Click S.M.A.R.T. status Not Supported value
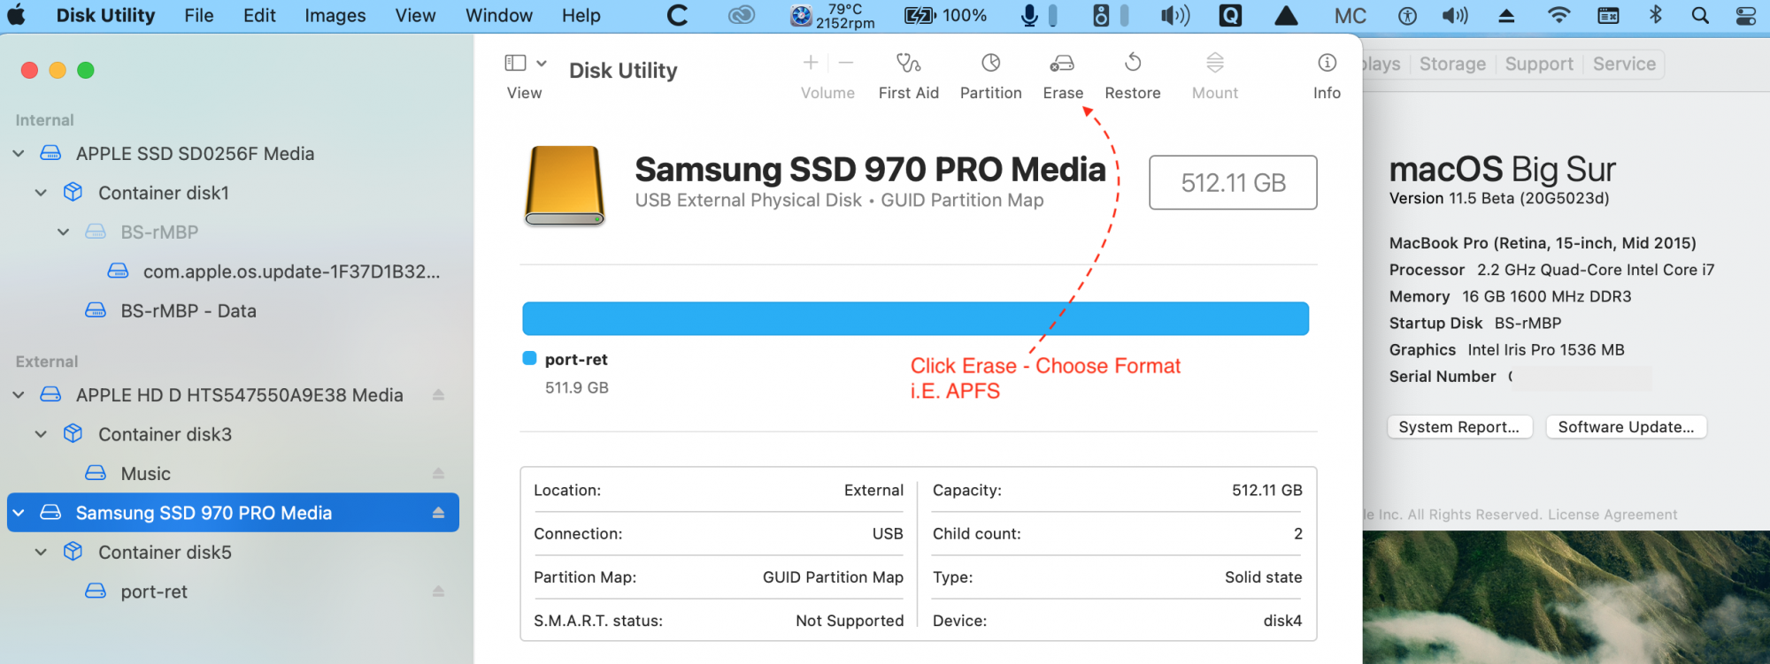The width and height of the screenshot is (1770, 664). pos(850,621)
